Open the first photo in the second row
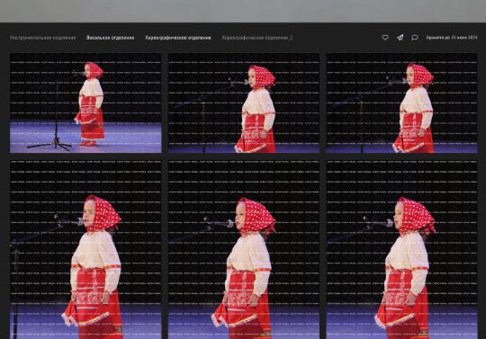Viewport: 486px width, 339px height. (x=85, y=249)
